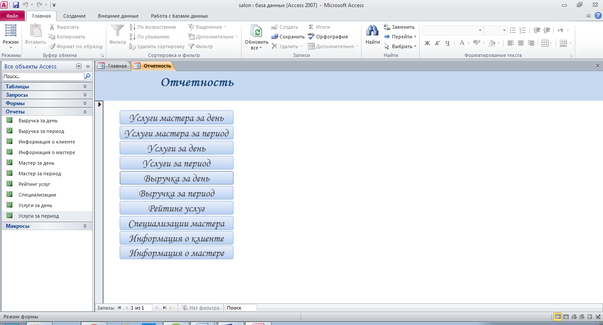Image resolution: width=603 pixels, height=325 pixels.
Task: Click the Выручка за период form button
Action: point(177,193)
